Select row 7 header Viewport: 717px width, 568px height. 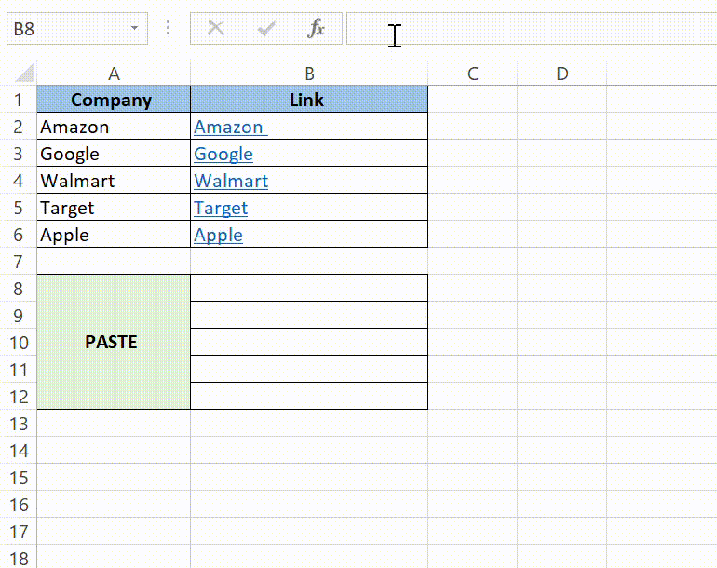pos(19,262)
